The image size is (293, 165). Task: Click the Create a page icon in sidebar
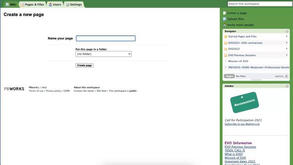(x=225, y=13)
